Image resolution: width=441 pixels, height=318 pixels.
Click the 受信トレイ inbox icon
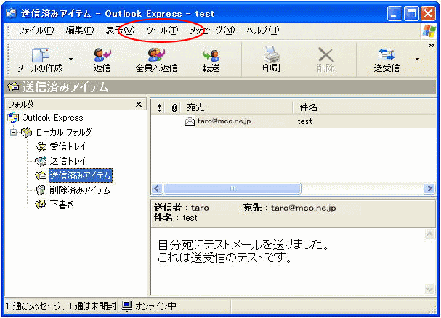coord(41,147)
